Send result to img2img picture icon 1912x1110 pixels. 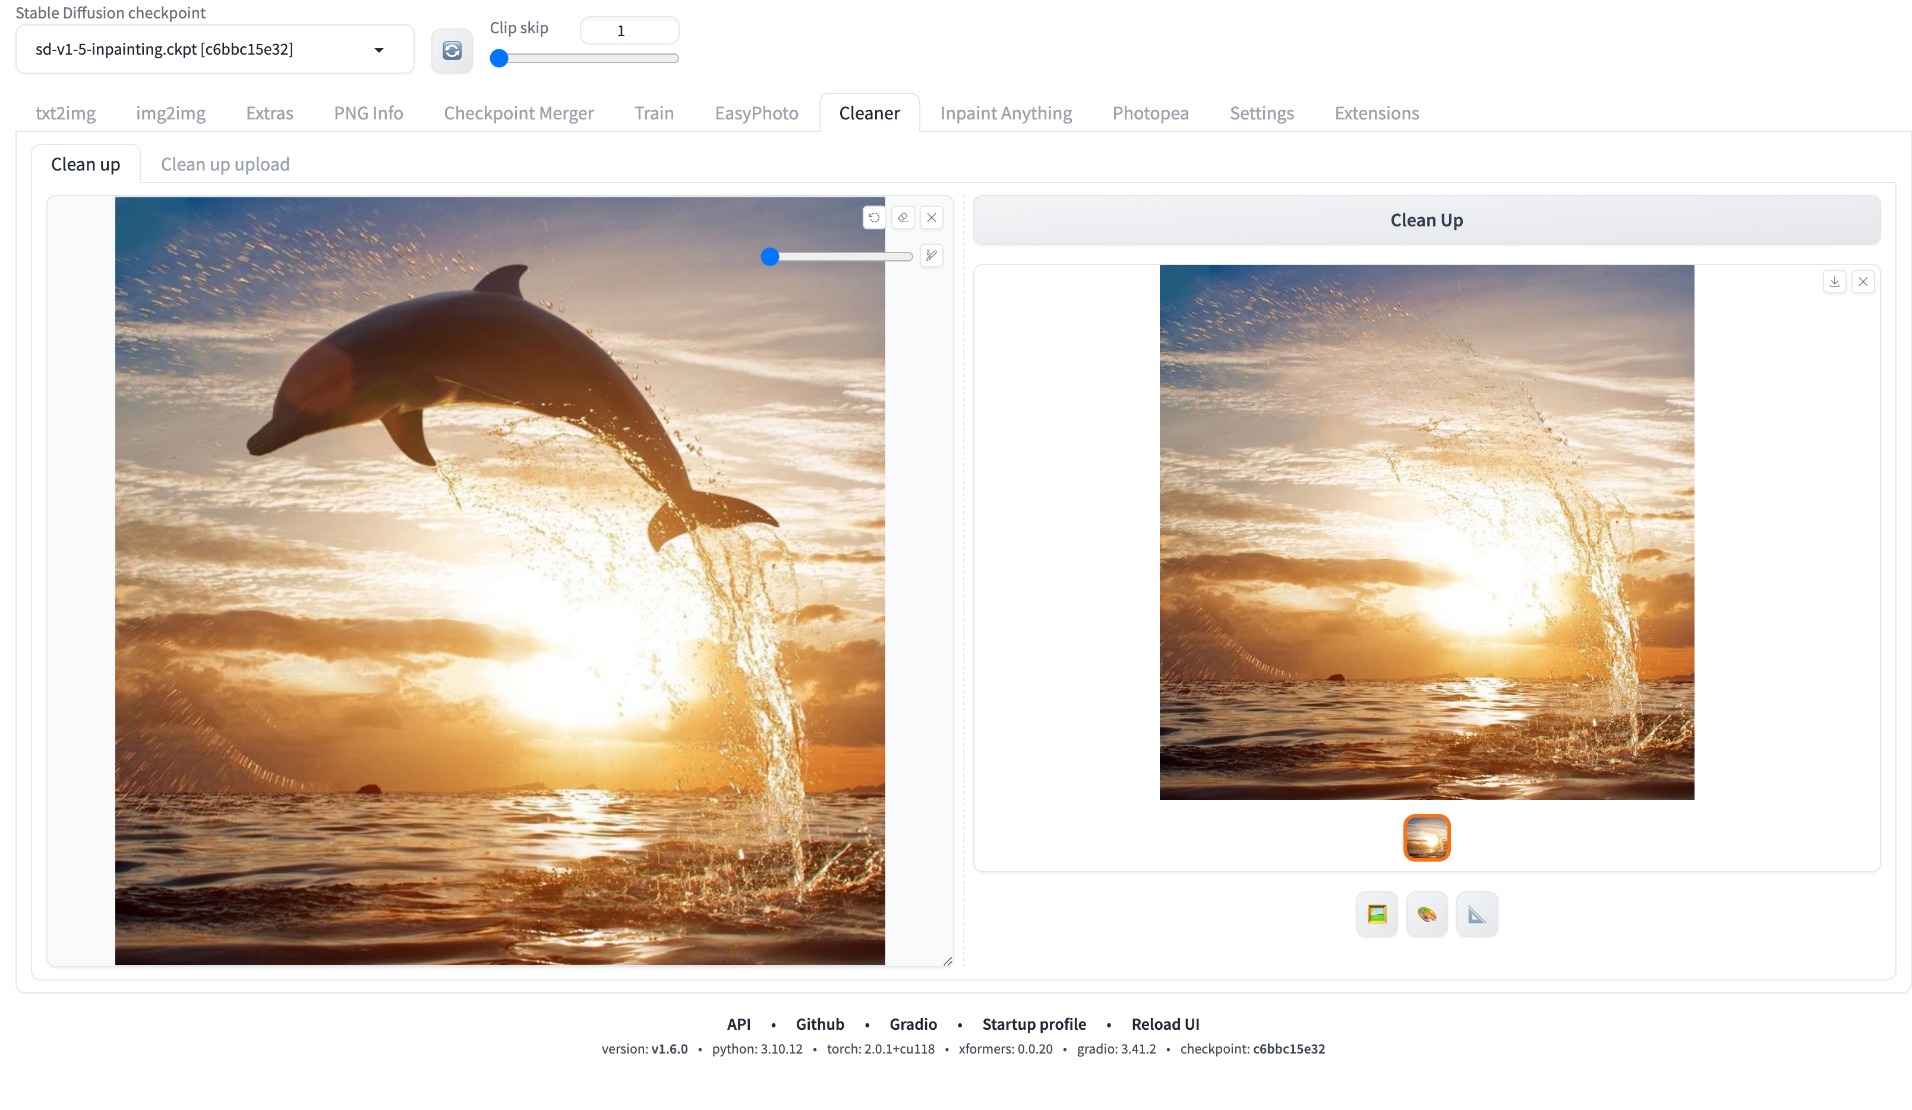[x=1376, y=915]
